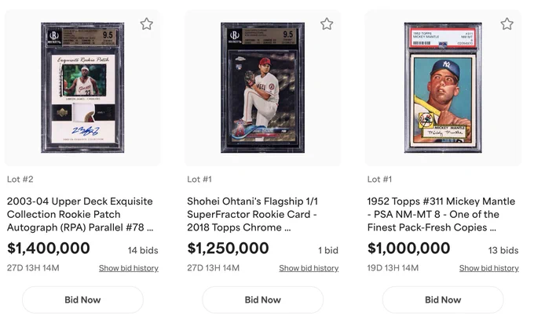Show bid history for the $1,400,000 lot
Screen dimensions: 534x323
pyautogui.click(x=129, y=268)
